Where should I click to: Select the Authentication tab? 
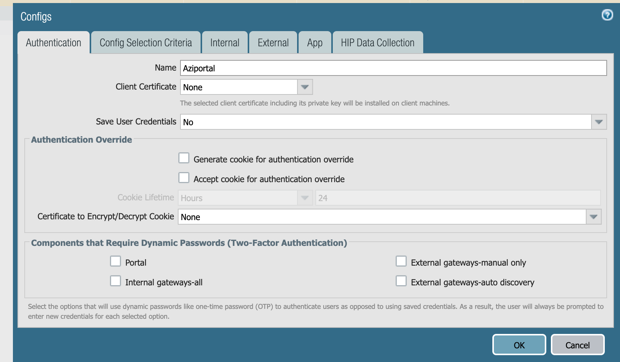point(54,42)
